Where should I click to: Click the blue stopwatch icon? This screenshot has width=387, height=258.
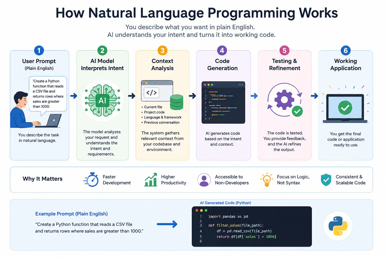tap(91, 180)
